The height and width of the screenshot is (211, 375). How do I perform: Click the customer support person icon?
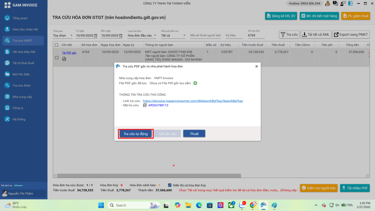tap(343, 4)
